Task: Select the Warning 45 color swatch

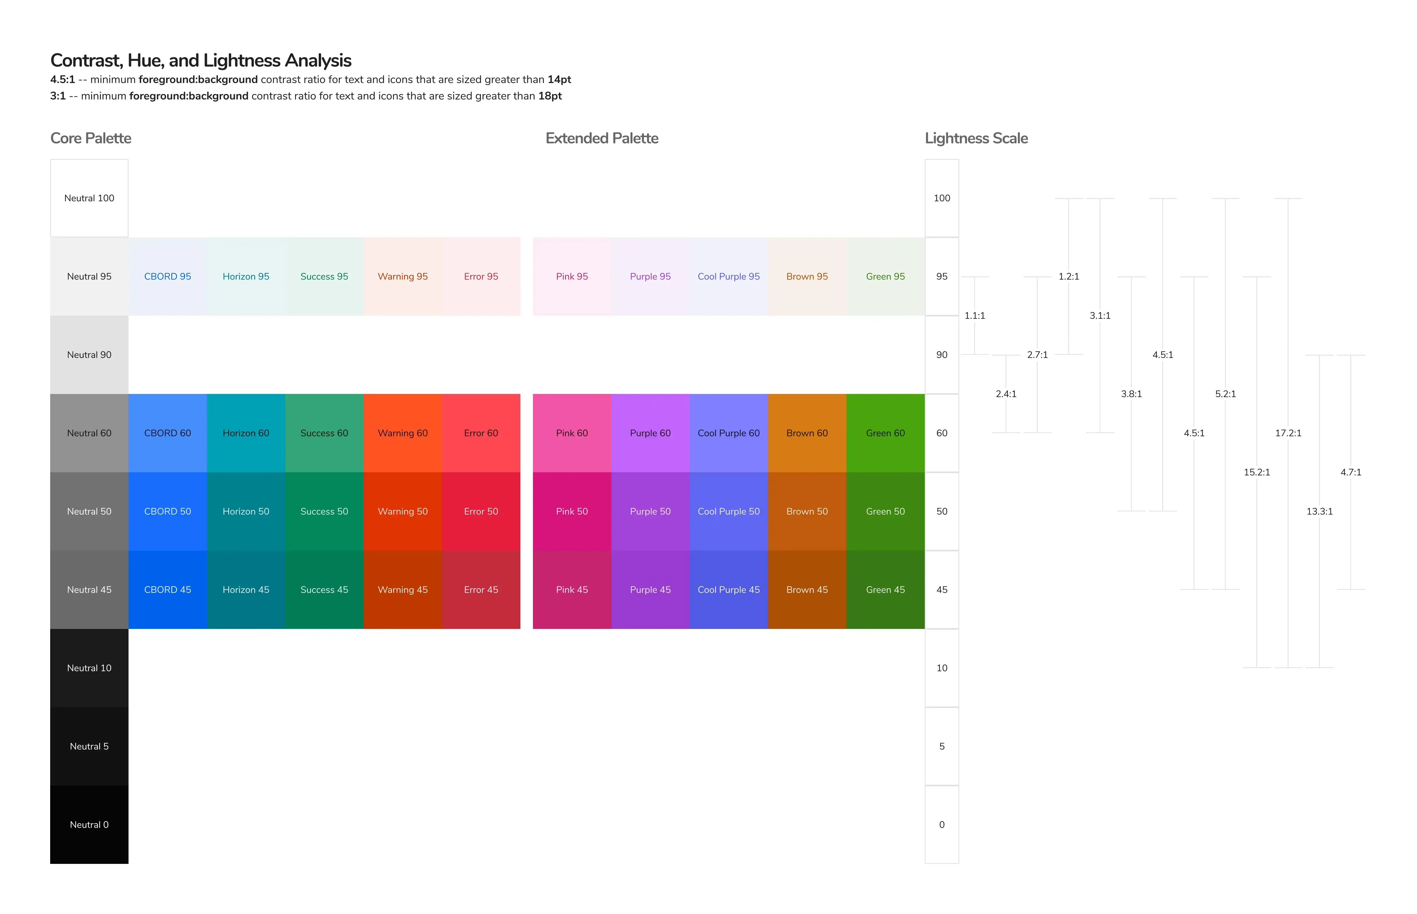Action: pos(402,589)
